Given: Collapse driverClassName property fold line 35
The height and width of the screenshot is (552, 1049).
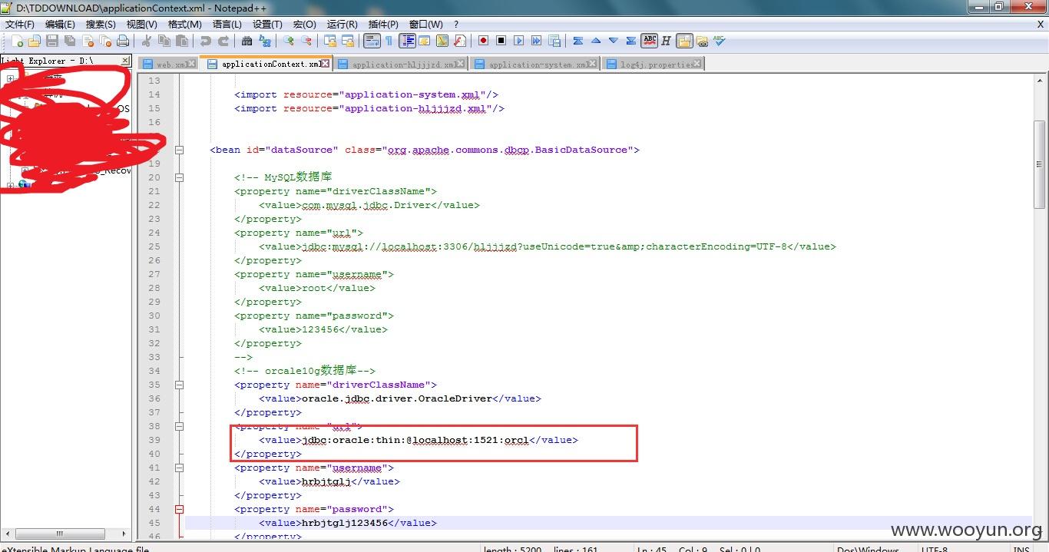Looking at the screenshot, I should [x=179, y=385].
